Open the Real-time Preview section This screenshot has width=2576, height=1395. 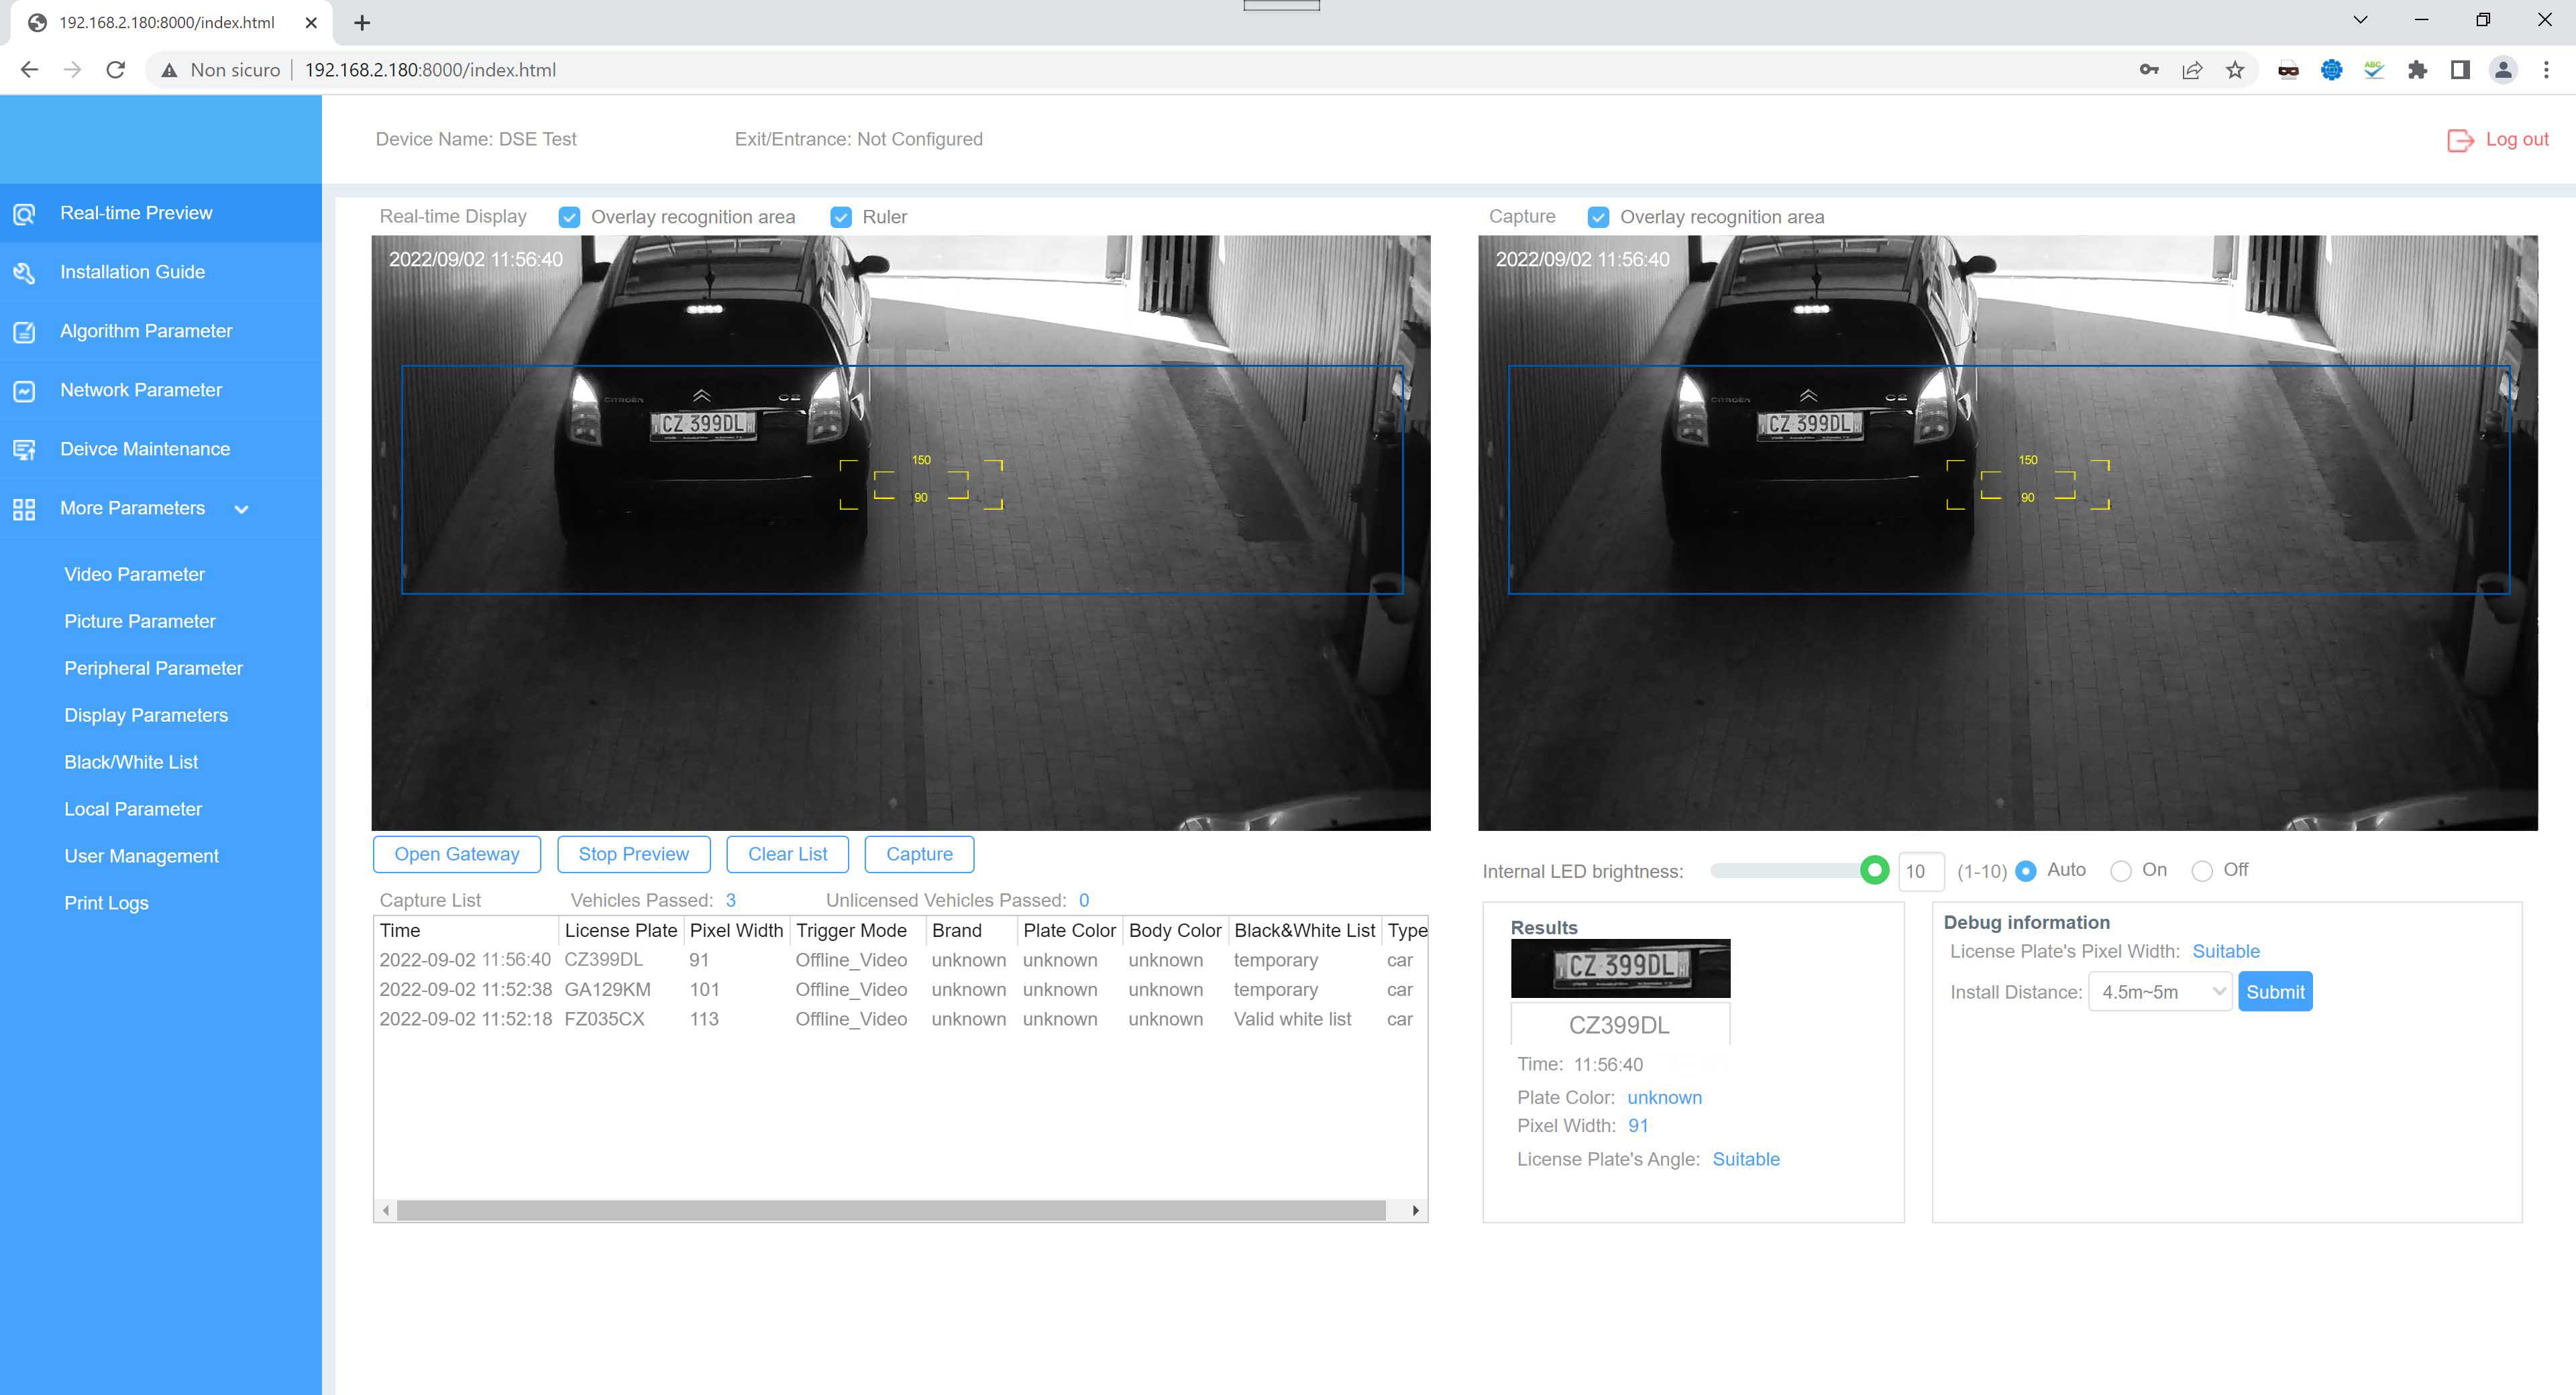136,212
